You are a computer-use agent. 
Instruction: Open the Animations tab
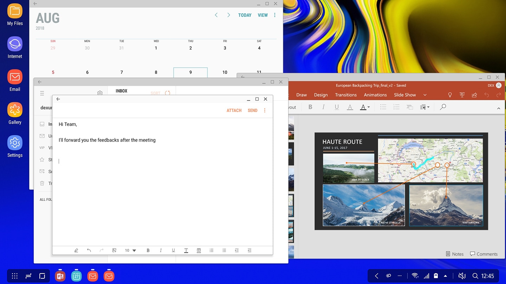[375, 95]
